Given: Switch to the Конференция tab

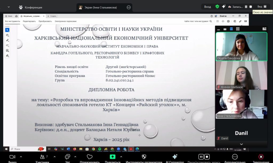Looking at the screenshot, I should coord(30,7).
